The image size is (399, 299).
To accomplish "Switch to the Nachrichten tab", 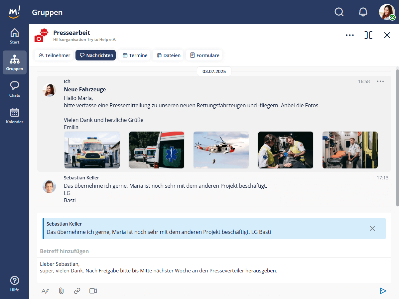I will [96, 55].
